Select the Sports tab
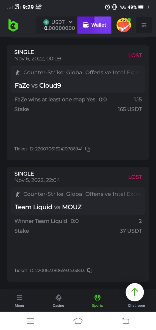The width and height of the screenshot is (156, 330). pyautogui.click(x=98, y=301)
